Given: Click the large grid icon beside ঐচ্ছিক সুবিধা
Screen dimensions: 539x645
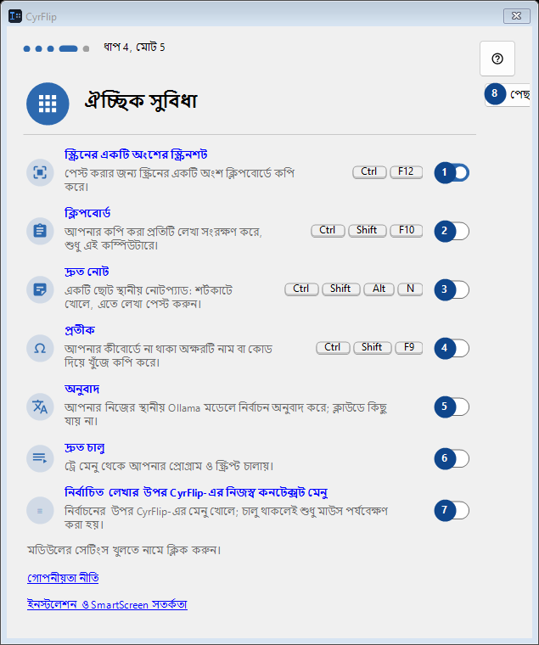Looking at the screenshot, I should tap(48, 104).
